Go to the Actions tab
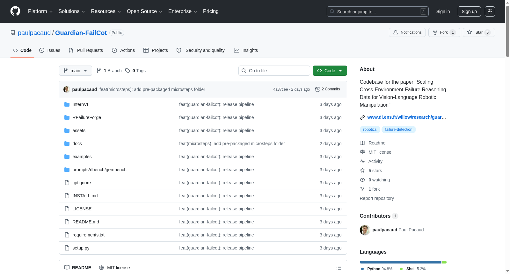 pos(123,50)
